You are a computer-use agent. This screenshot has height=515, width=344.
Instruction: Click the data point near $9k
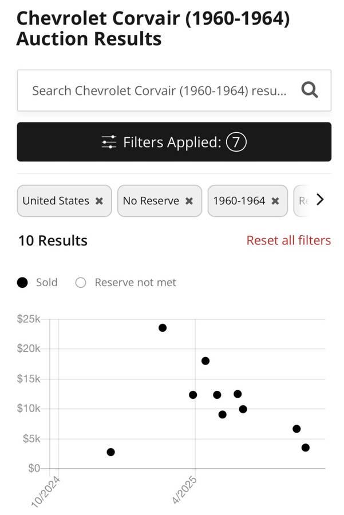223,415
